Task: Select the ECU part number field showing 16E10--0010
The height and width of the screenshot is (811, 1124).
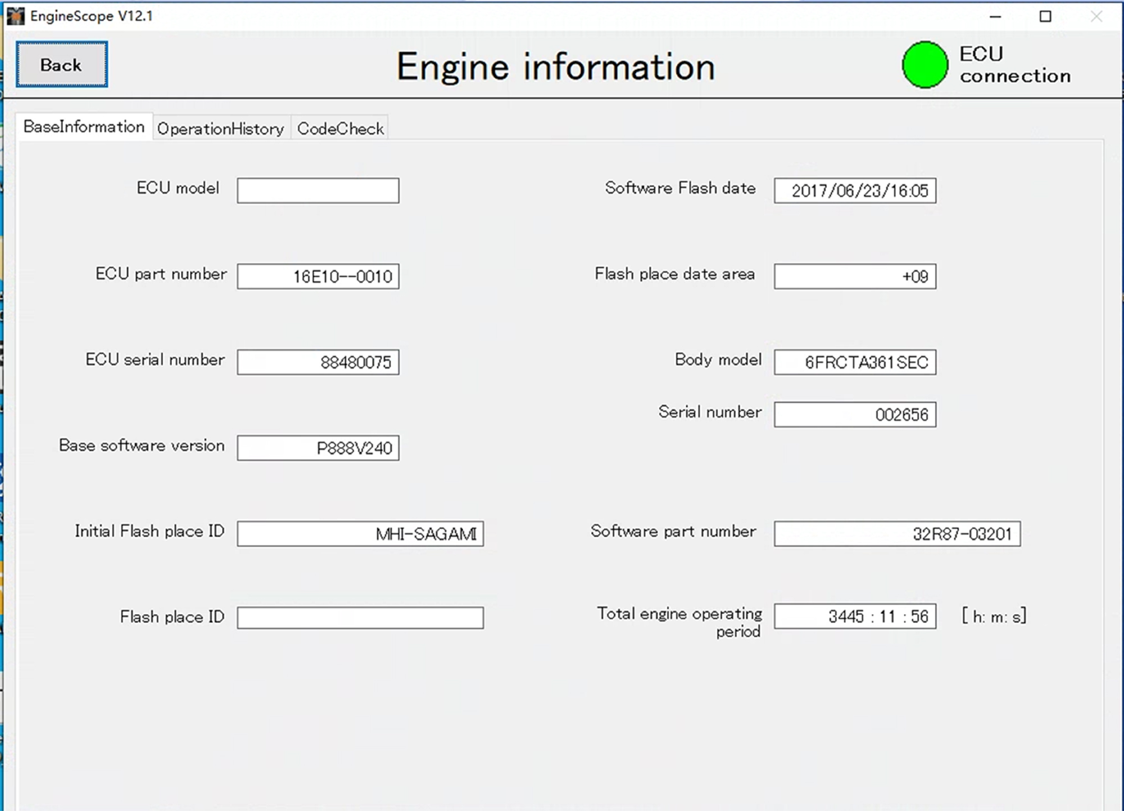Action: (x=318, y=276)
